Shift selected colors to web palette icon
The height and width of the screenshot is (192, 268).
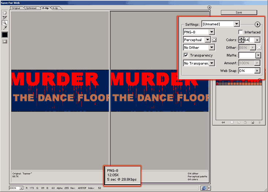pos(239,122)
